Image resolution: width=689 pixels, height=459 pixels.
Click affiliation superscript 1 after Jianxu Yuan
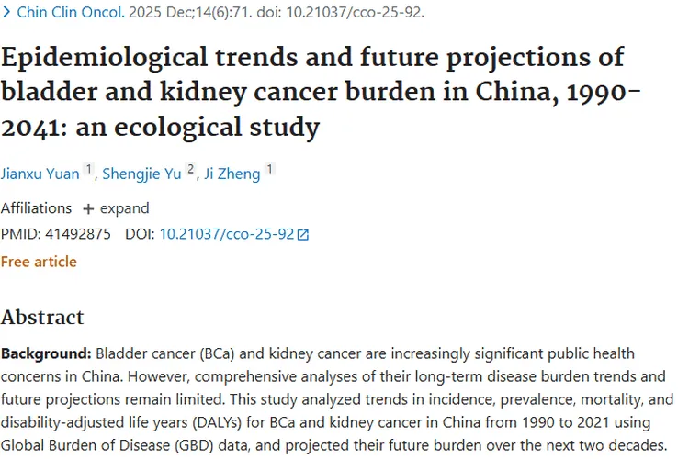point(89,169)
